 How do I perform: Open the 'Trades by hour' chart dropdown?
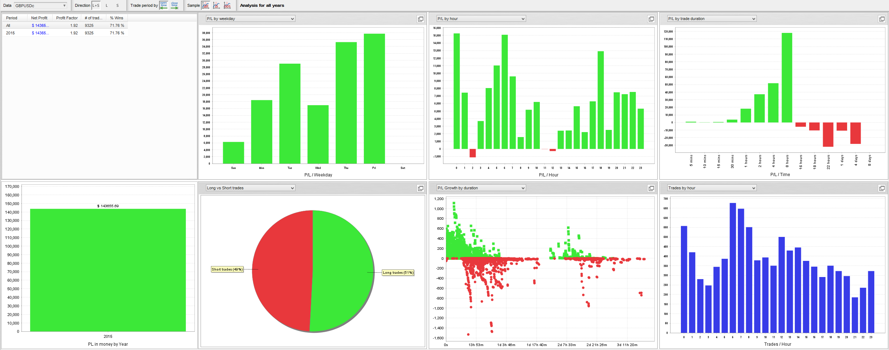[712, 188]
